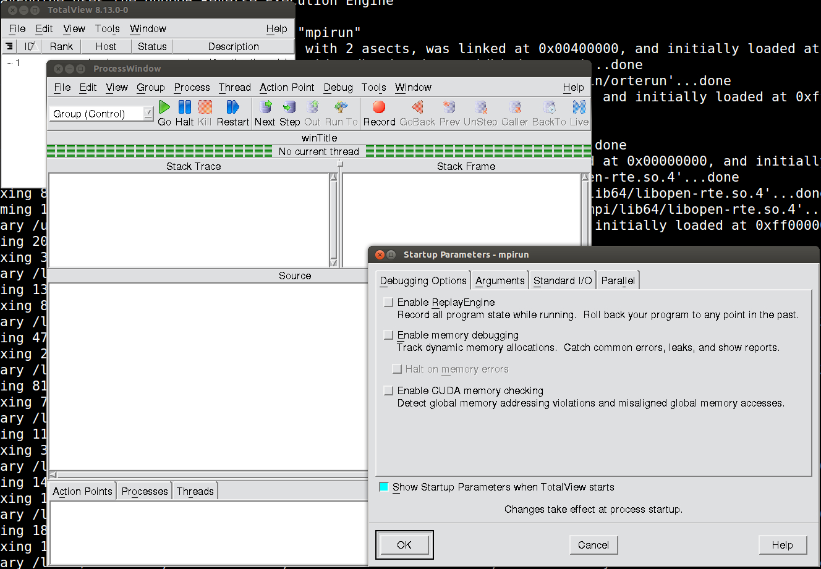Viewport: 821px width, 569px height.
Task: Click the red Record icon
Action: pos(379,107)
